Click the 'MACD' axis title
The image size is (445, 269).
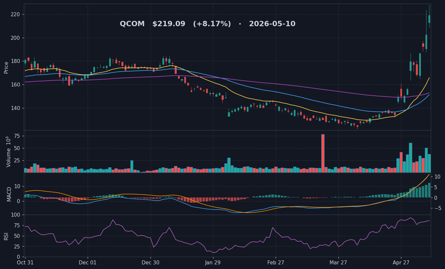tap(9, 194)
